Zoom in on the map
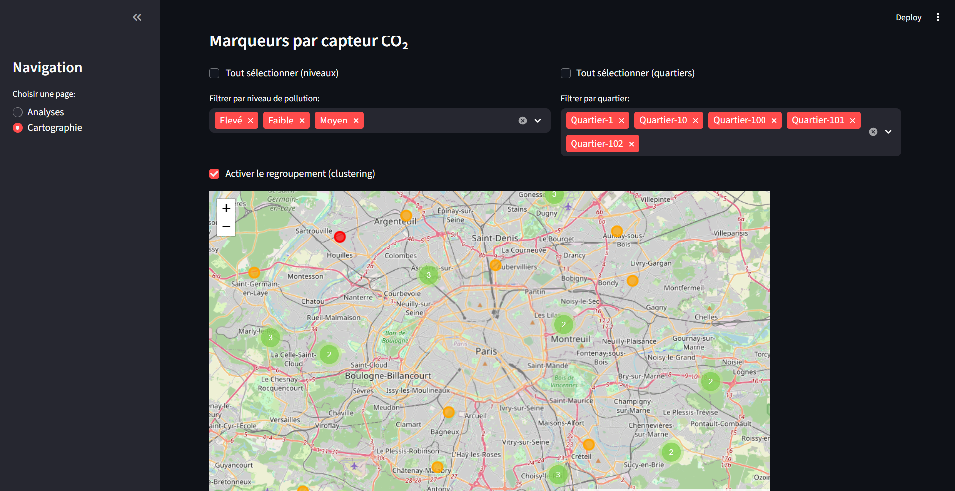The width and height of the screenshot is (955, 491). pyautogui.click(x=226, y=208)
